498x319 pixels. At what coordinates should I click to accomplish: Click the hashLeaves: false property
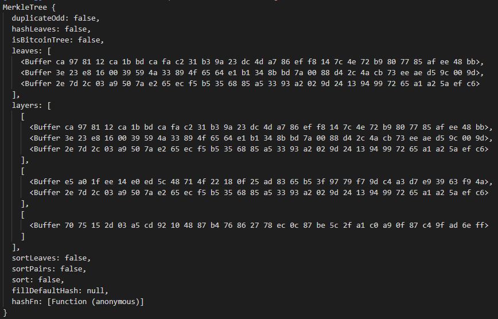click(x=51, y=29)
